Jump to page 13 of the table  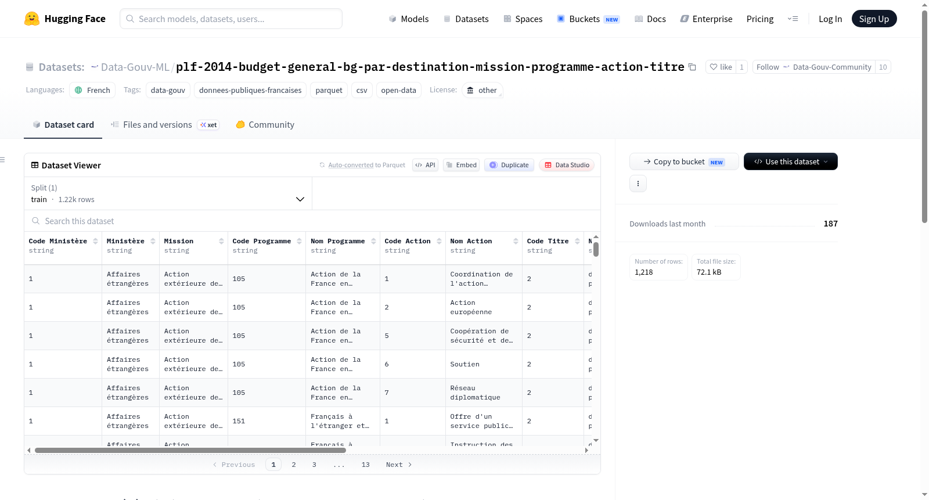click(x=366, y=465)
